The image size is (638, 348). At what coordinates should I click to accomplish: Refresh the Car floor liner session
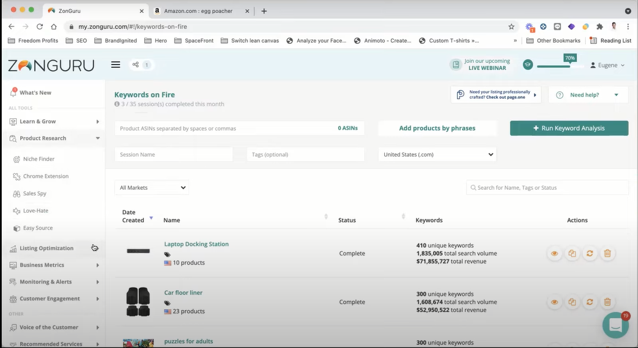tap(590, 301)
